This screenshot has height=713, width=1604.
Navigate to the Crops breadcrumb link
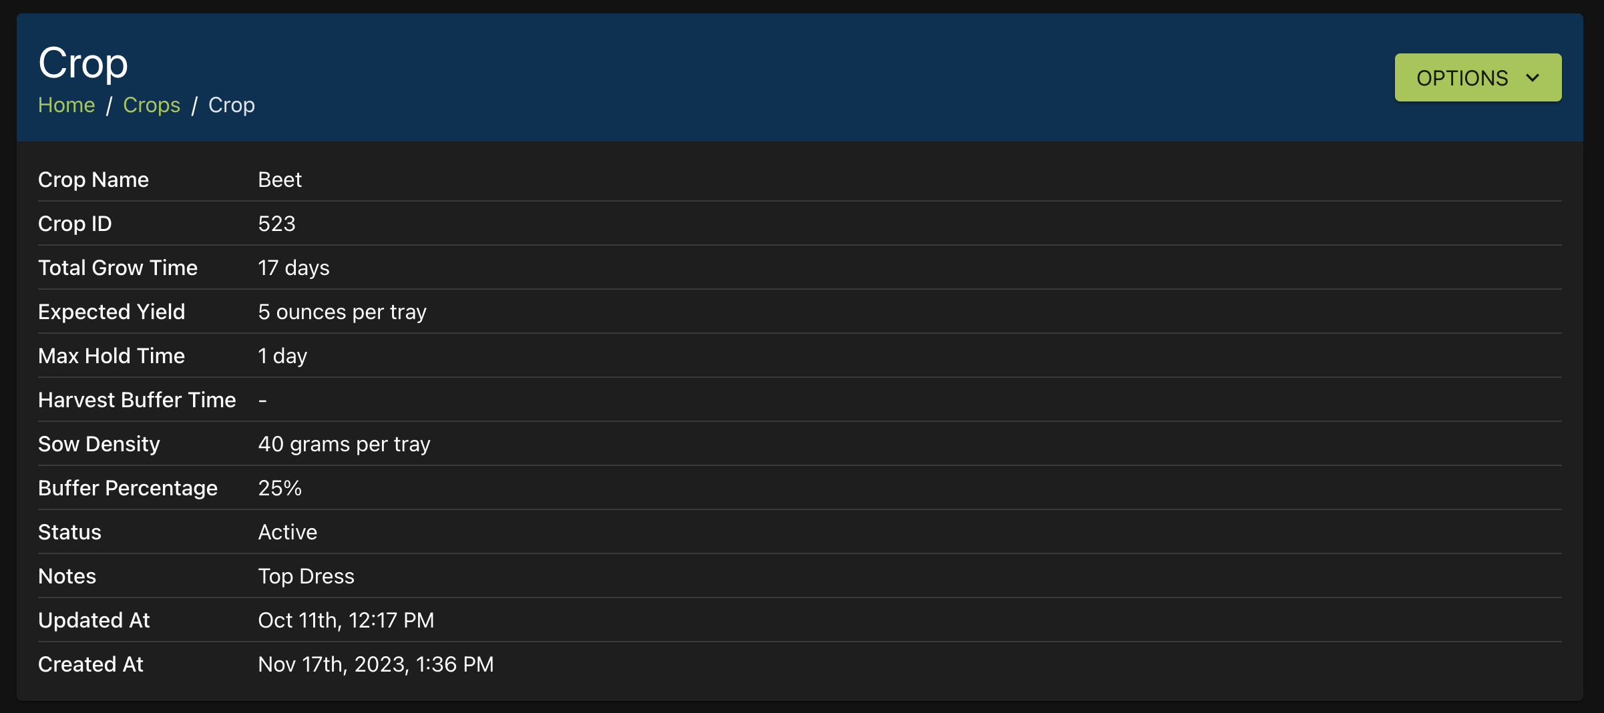pyautogui.click(x=152, y=105)
